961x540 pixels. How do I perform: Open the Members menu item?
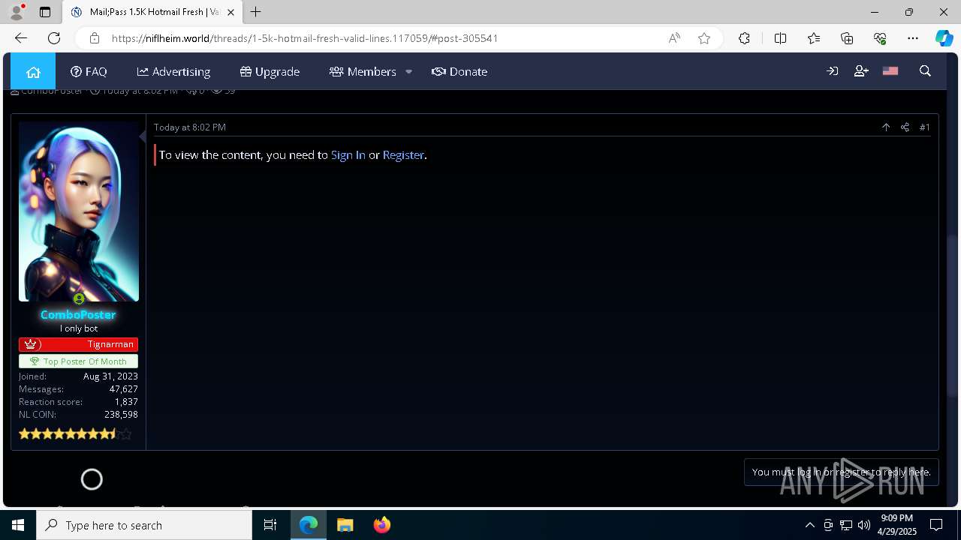tap(363, 71)
